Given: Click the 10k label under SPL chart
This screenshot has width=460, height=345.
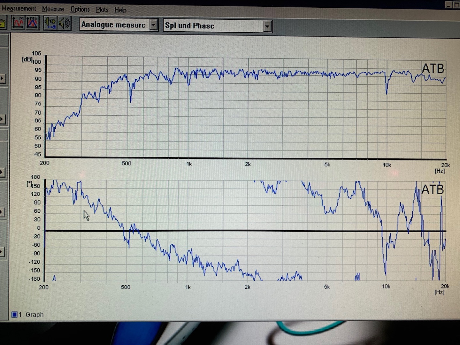Looking at the screenshot, I should (387, 165).
